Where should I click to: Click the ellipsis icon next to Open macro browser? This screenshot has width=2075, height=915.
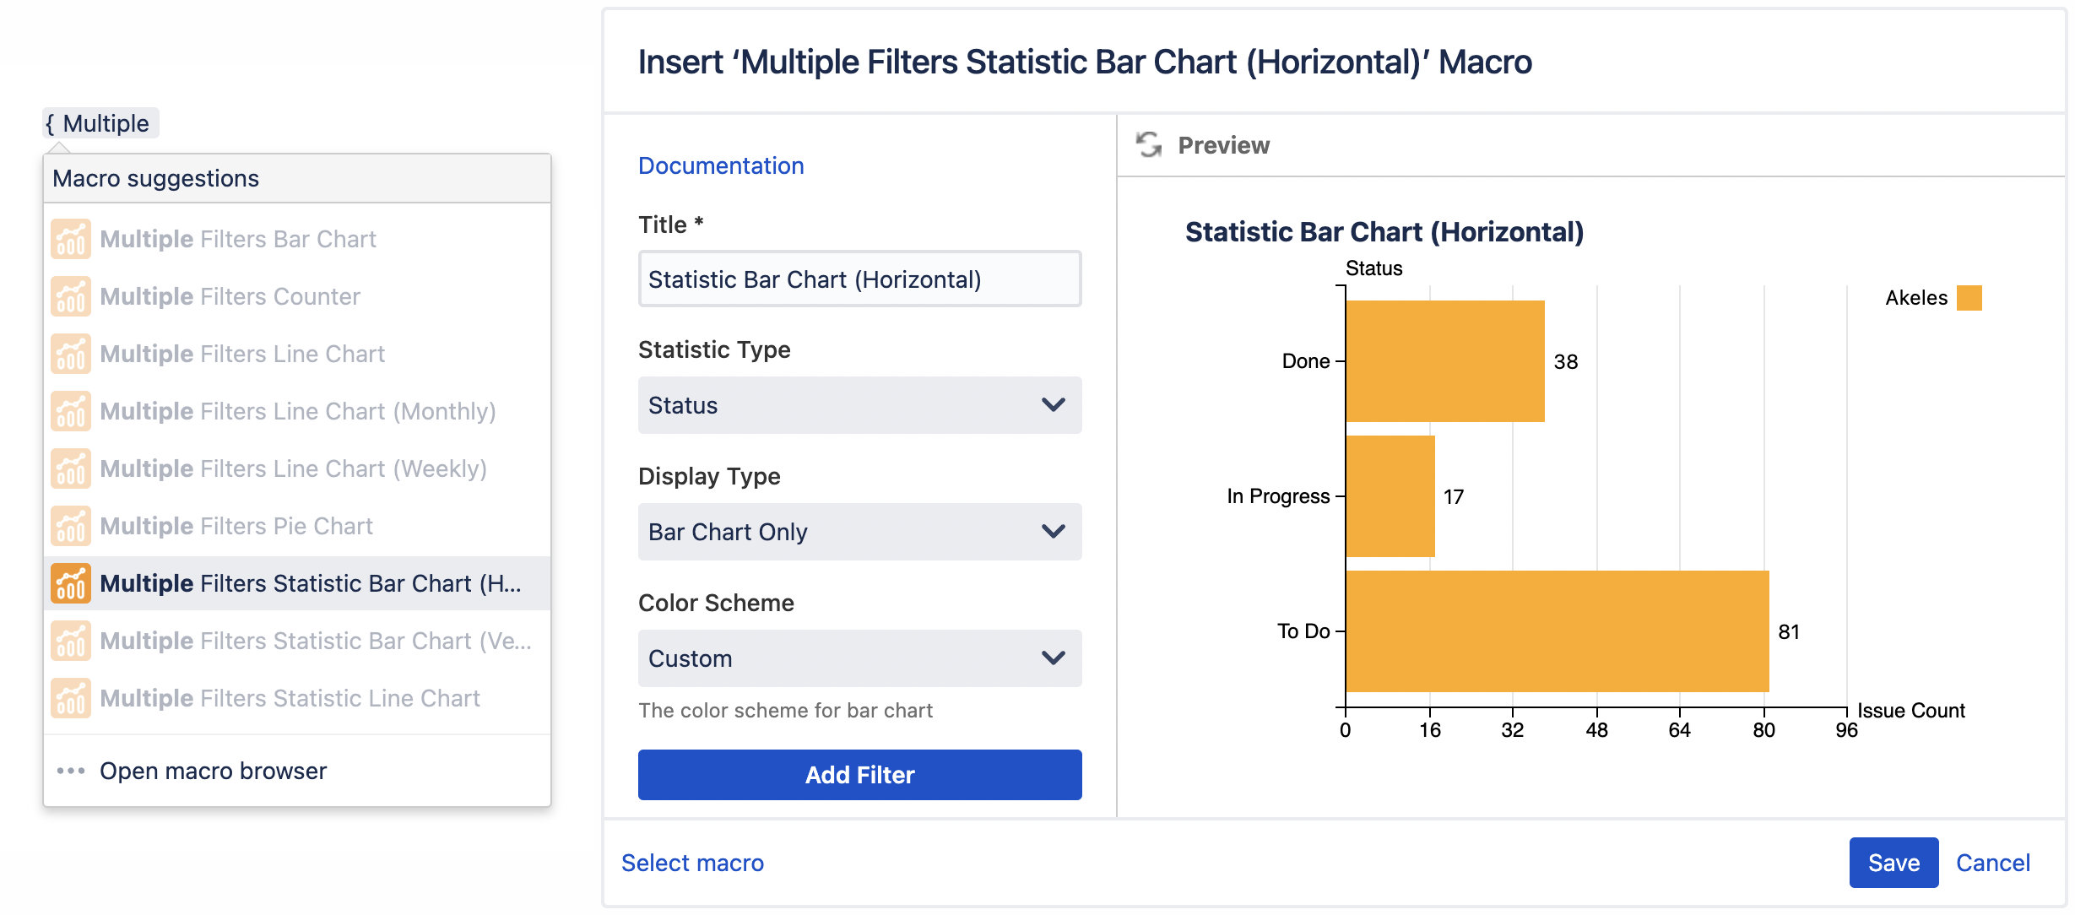(70, 770)
